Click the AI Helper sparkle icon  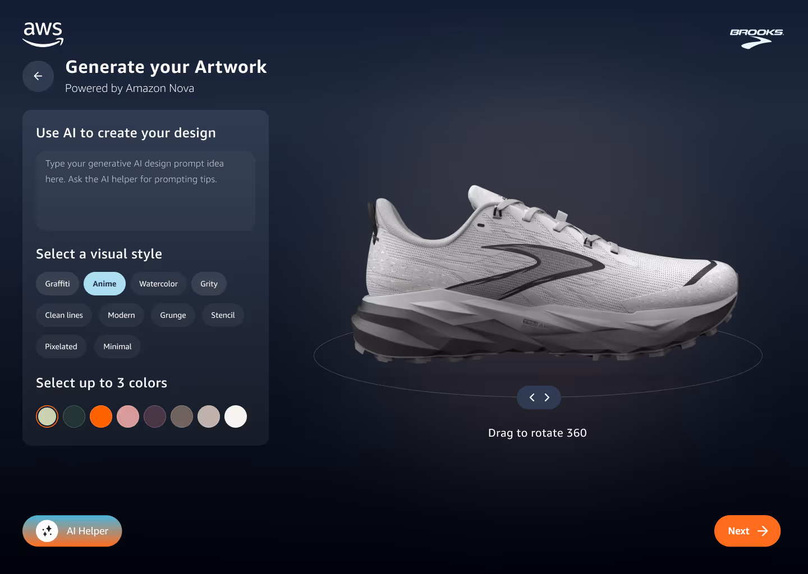47,531
